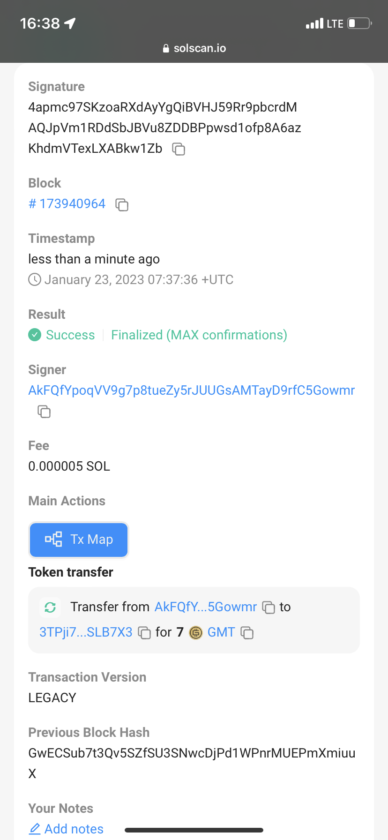The width and height of the screenshot is (388, 840).
Task: Open sender AkFQfY...5Gowmr account link
Action: click(206, 607)
